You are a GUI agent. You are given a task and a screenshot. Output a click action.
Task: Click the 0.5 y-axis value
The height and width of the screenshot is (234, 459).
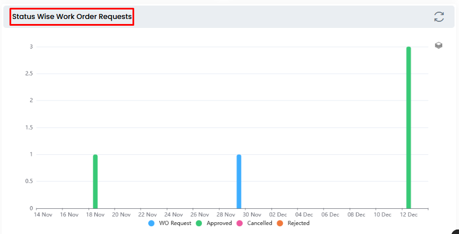[29, 182]
